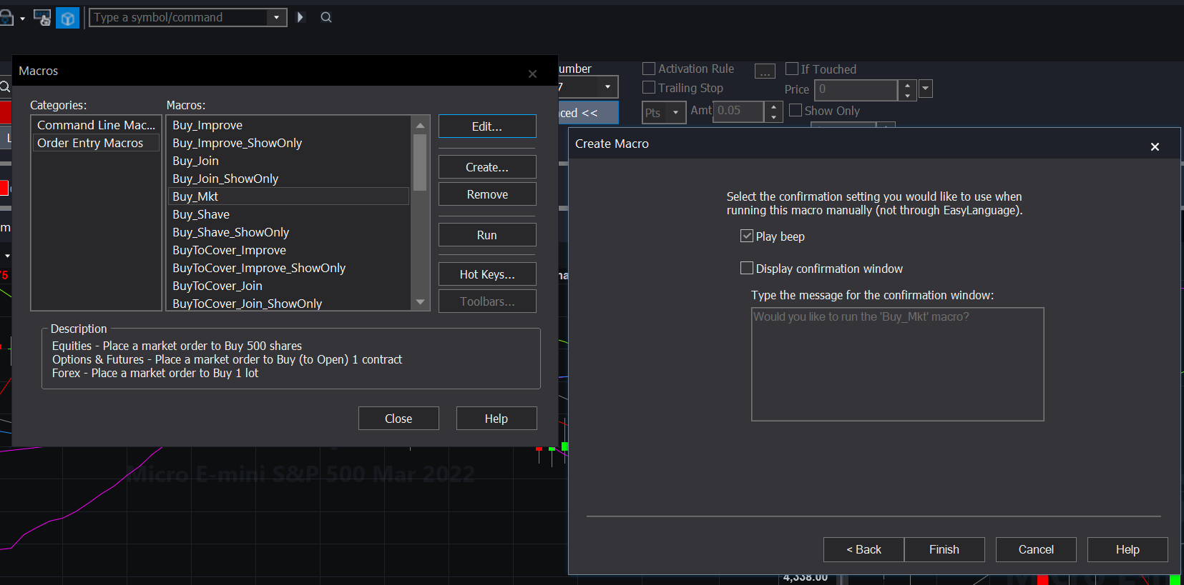The width and height of the screenshot is (1184, 585).
Task: Select the BuyToCover_Improve macro
Action: click(x=288, y=250)
